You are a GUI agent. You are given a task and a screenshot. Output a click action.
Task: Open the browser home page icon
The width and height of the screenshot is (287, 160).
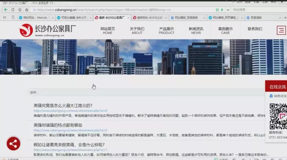tap(20, 9)
